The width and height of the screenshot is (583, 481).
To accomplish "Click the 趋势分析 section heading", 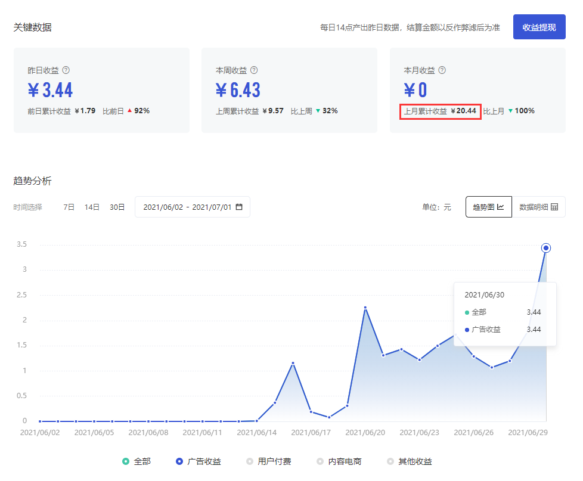I will [x=32, y=181].
